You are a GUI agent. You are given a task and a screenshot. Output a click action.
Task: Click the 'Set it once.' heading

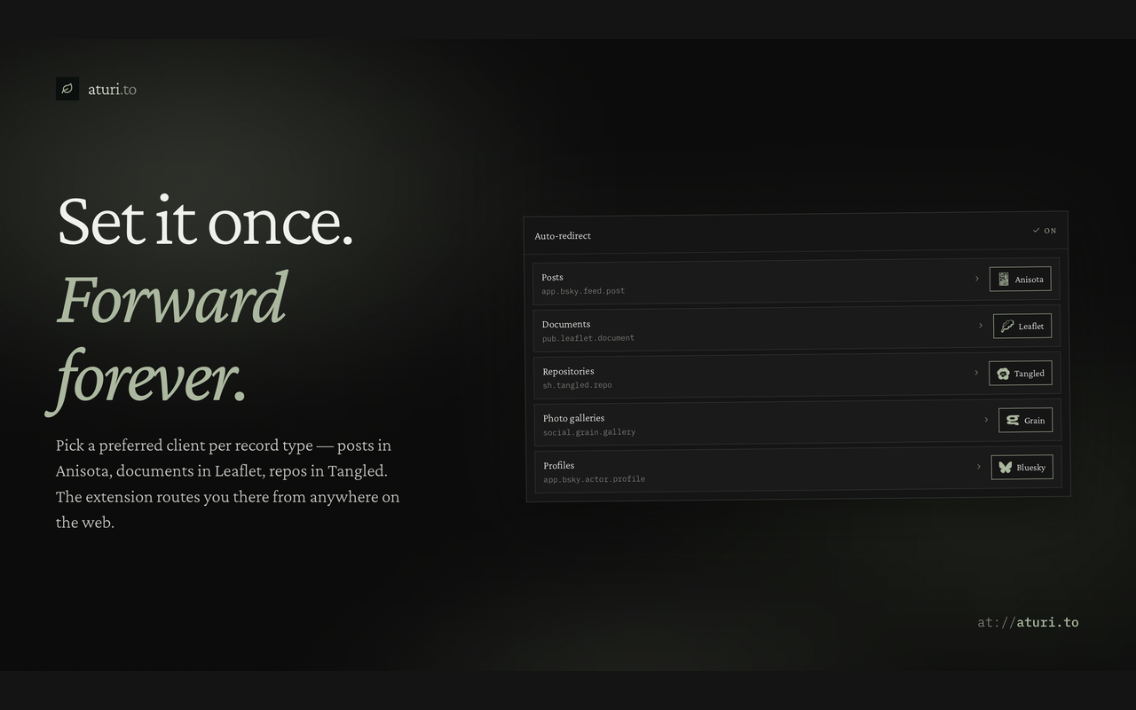(205, 220)
